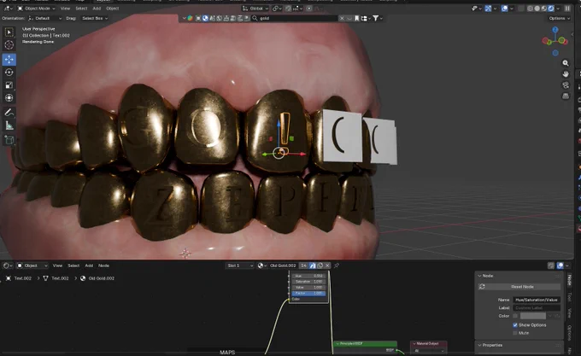Pick the Scale tool
This screenshot has width=581, height=356.
click(9, 85)
